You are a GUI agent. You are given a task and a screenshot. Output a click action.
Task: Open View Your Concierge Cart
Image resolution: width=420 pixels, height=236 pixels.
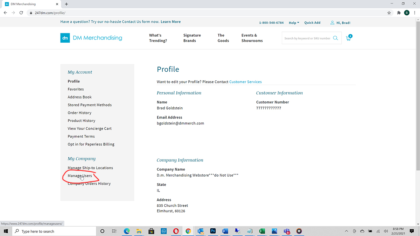point(90,128)
